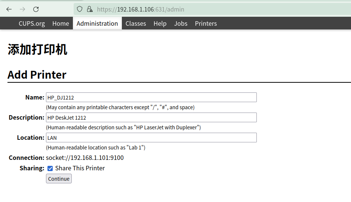Screen dimensions: 351x202
Task: Click the browser forward arrow
Action: coord(22,9)
